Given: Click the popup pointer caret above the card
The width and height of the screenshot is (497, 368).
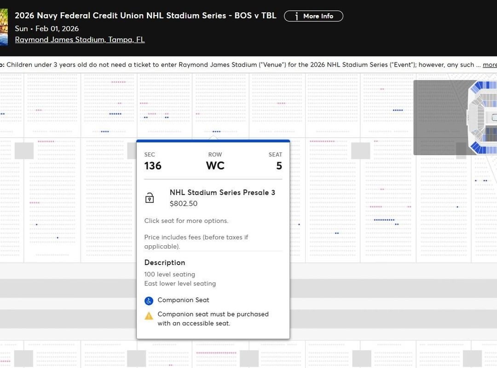Looking at the screenshot, I should pos(214,136).
